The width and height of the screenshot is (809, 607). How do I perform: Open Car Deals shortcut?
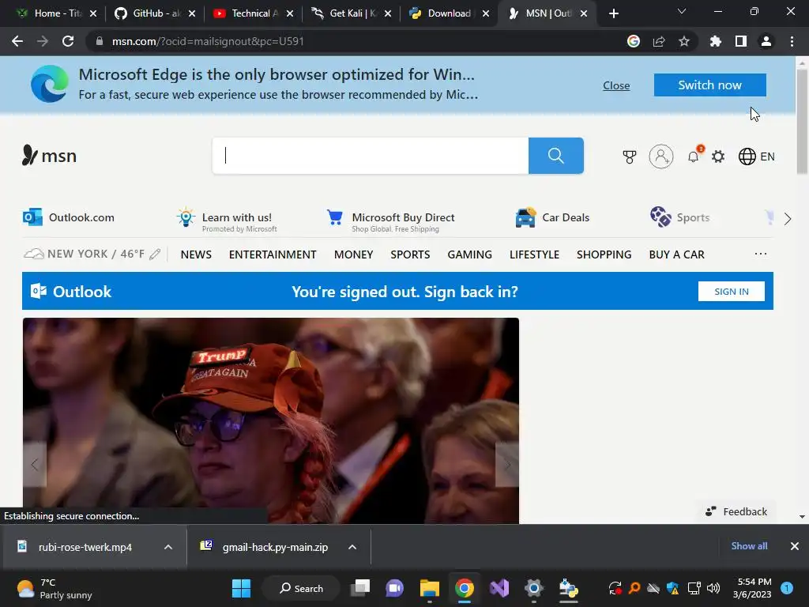(552, 217)
